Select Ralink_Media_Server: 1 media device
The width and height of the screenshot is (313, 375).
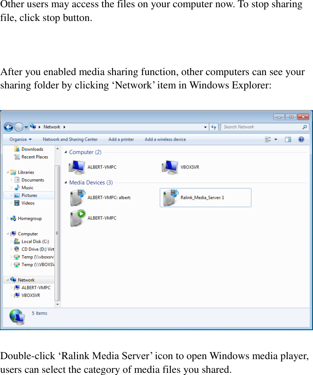tap(205, 197)
